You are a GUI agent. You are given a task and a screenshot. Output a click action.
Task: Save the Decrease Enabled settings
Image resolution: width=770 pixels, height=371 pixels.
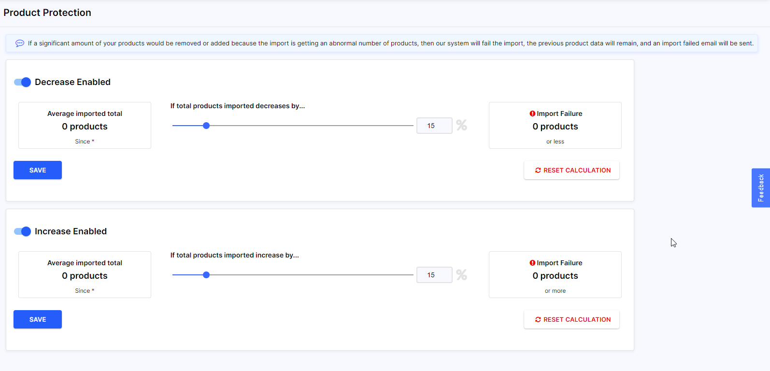click(38, 170)
